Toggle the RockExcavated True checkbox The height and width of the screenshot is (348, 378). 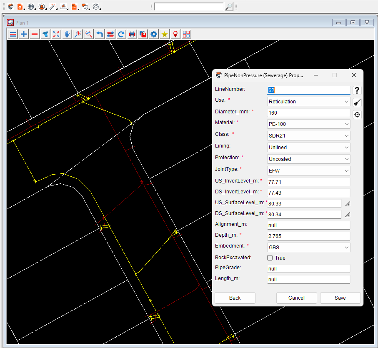tap(270, 258)
